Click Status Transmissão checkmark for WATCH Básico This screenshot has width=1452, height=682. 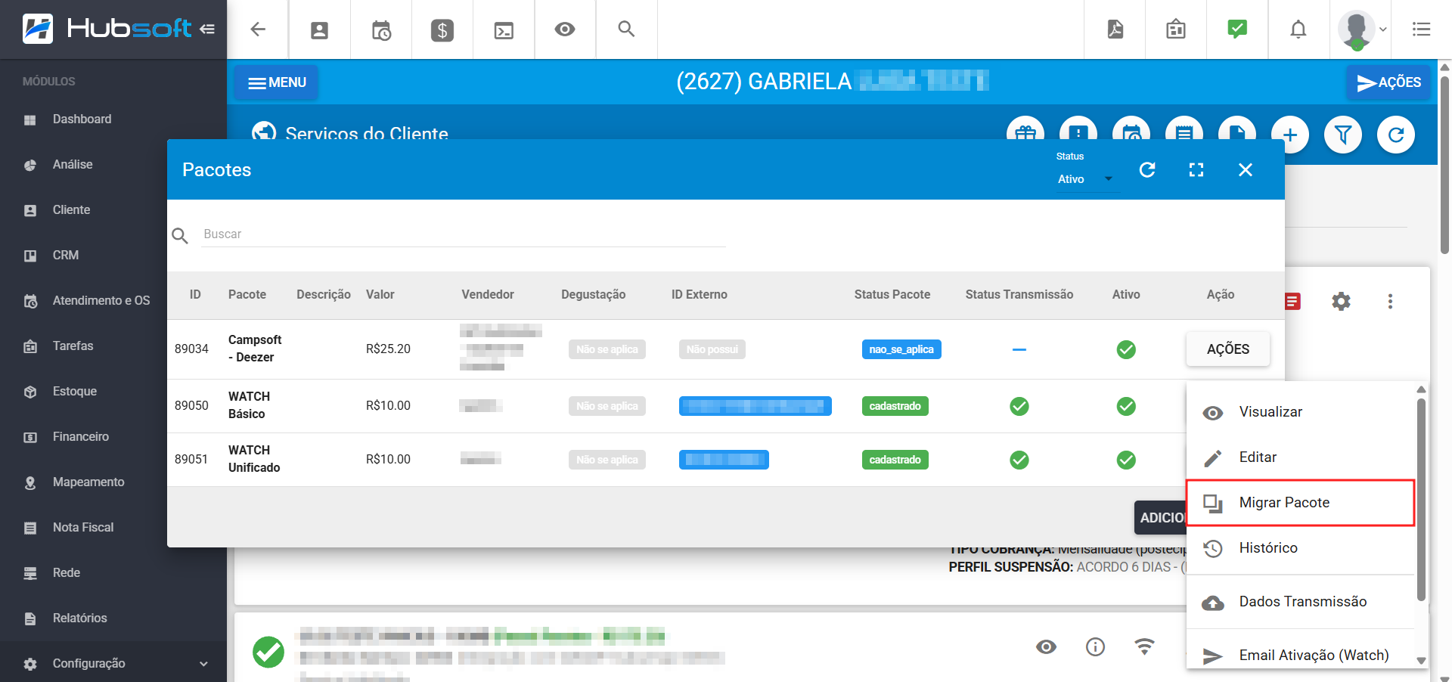pyautogui.click(x=1019, y=406)
